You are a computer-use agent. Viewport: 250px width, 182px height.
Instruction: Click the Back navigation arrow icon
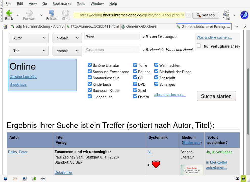[9, 13]
